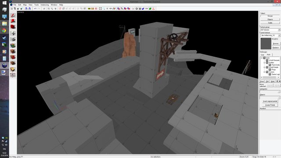281x158 pixels.
Task: Collapse the Auto visgroup tree node
Action: pyautogui.click(x=262, y=58)
